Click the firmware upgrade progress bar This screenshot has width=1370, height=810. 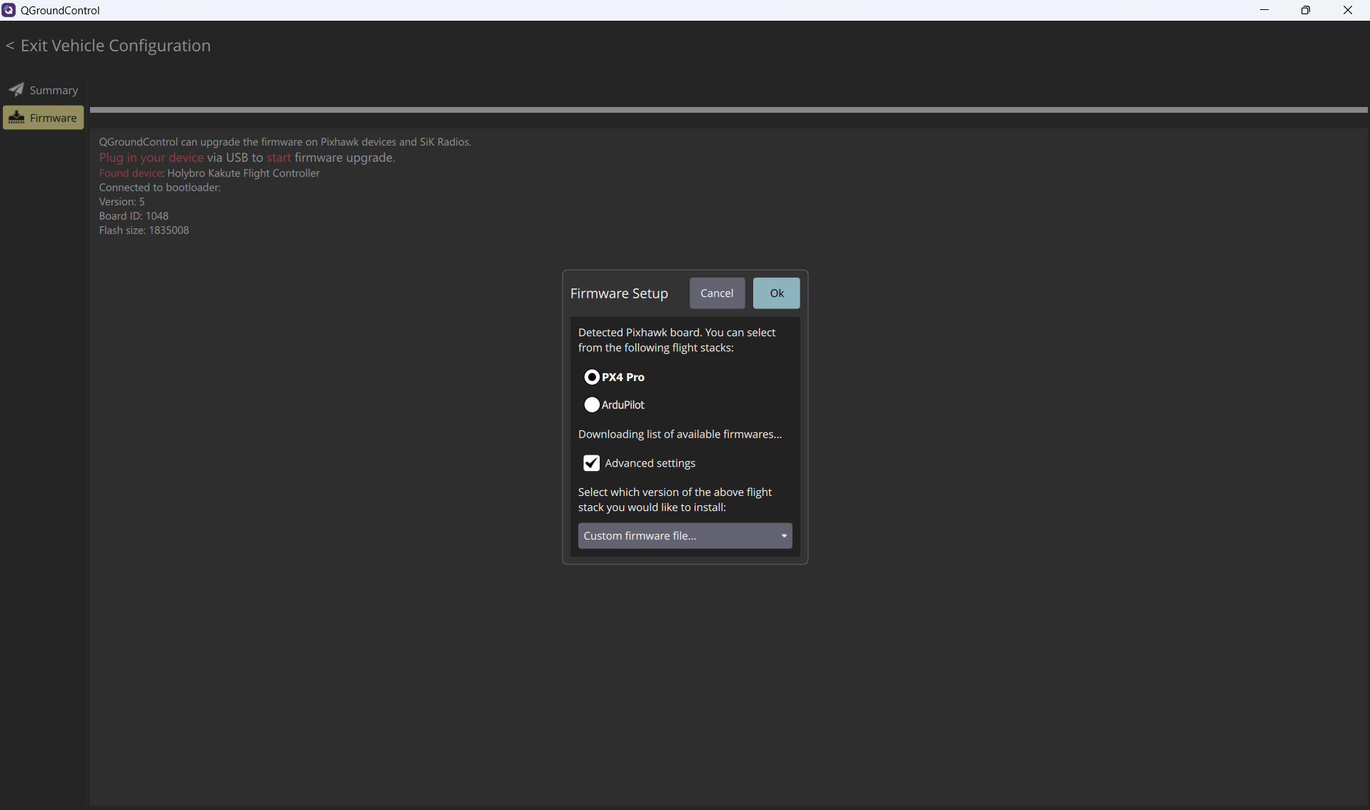tap(728, 110)
